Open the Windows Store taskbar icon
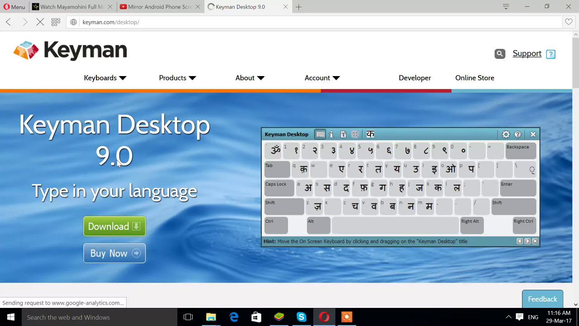The width and height of the screenshot is (579, 326). tap(256, 317)
